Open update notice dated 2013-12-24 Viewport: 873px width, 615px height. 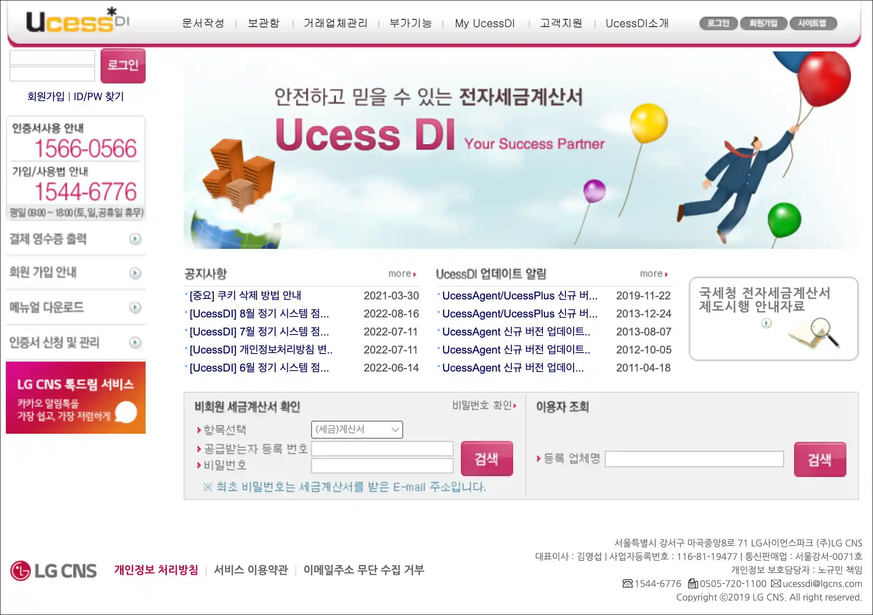click(x=520, y=314)
